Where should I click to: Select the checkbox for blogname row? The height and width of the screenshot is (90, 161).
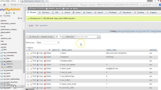28,57
